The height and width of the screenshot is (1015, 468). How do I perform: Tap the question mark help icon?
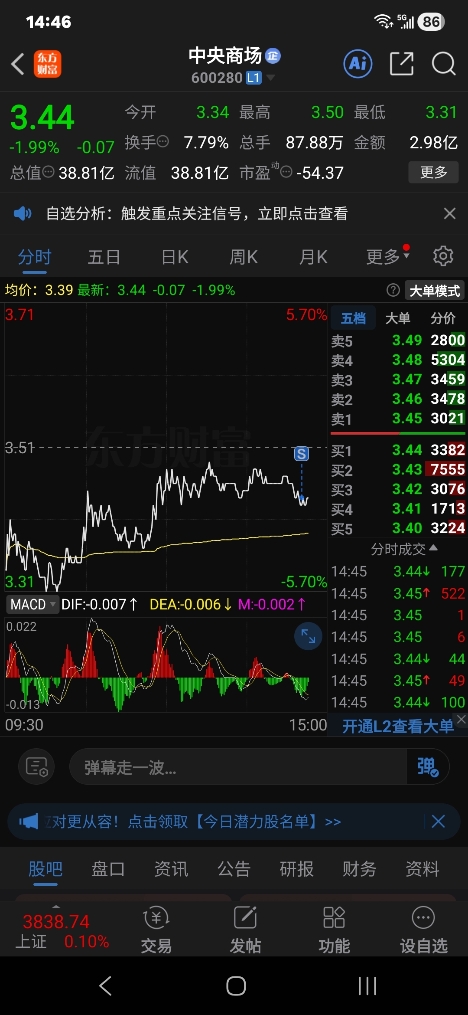(393, 290)
